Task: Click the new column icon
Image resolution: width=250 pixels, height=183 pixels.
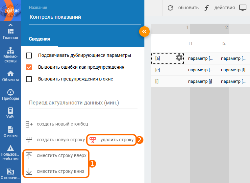Action: 29,124
